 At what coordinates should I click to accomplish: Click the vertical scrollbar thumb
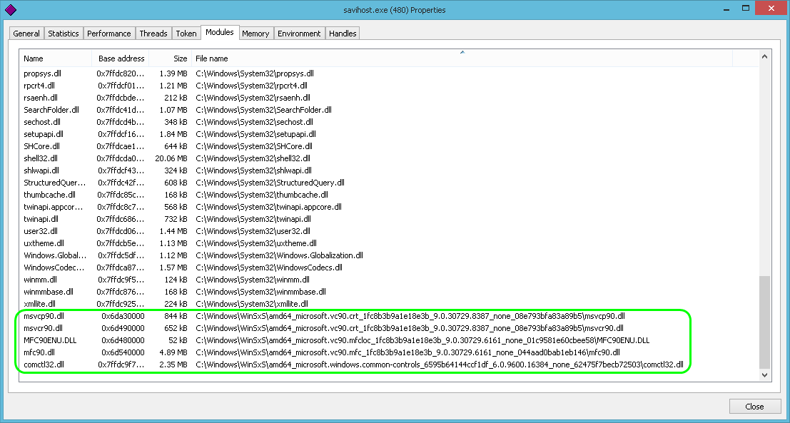[x=764, y=322]
